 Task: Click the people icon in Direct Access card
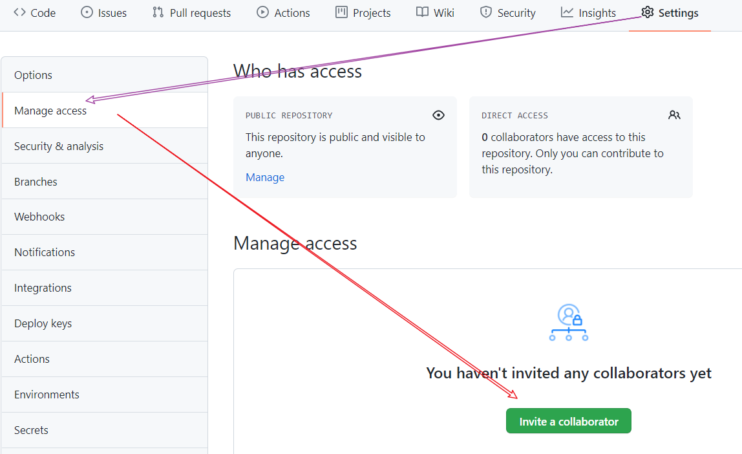pyautogui.click(x=675, y=115)
